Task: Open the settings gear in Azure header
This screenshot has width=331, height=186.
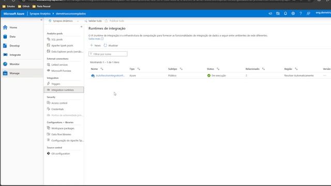Action: point(293,13)
